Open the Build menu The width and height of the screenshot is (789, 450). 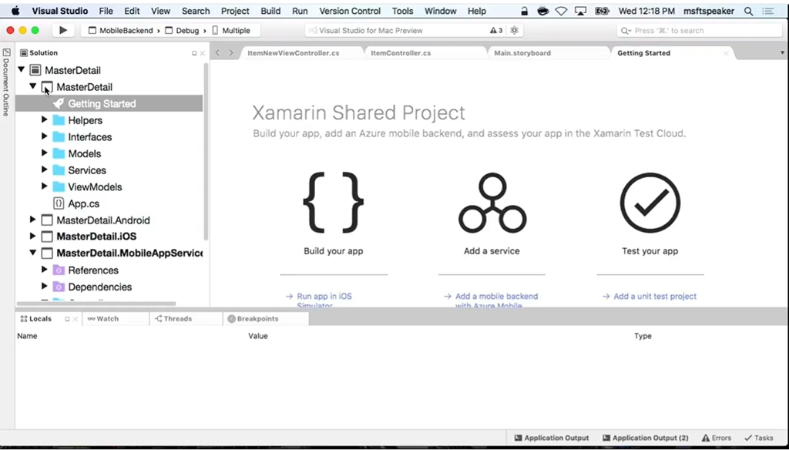coord(270,11)
